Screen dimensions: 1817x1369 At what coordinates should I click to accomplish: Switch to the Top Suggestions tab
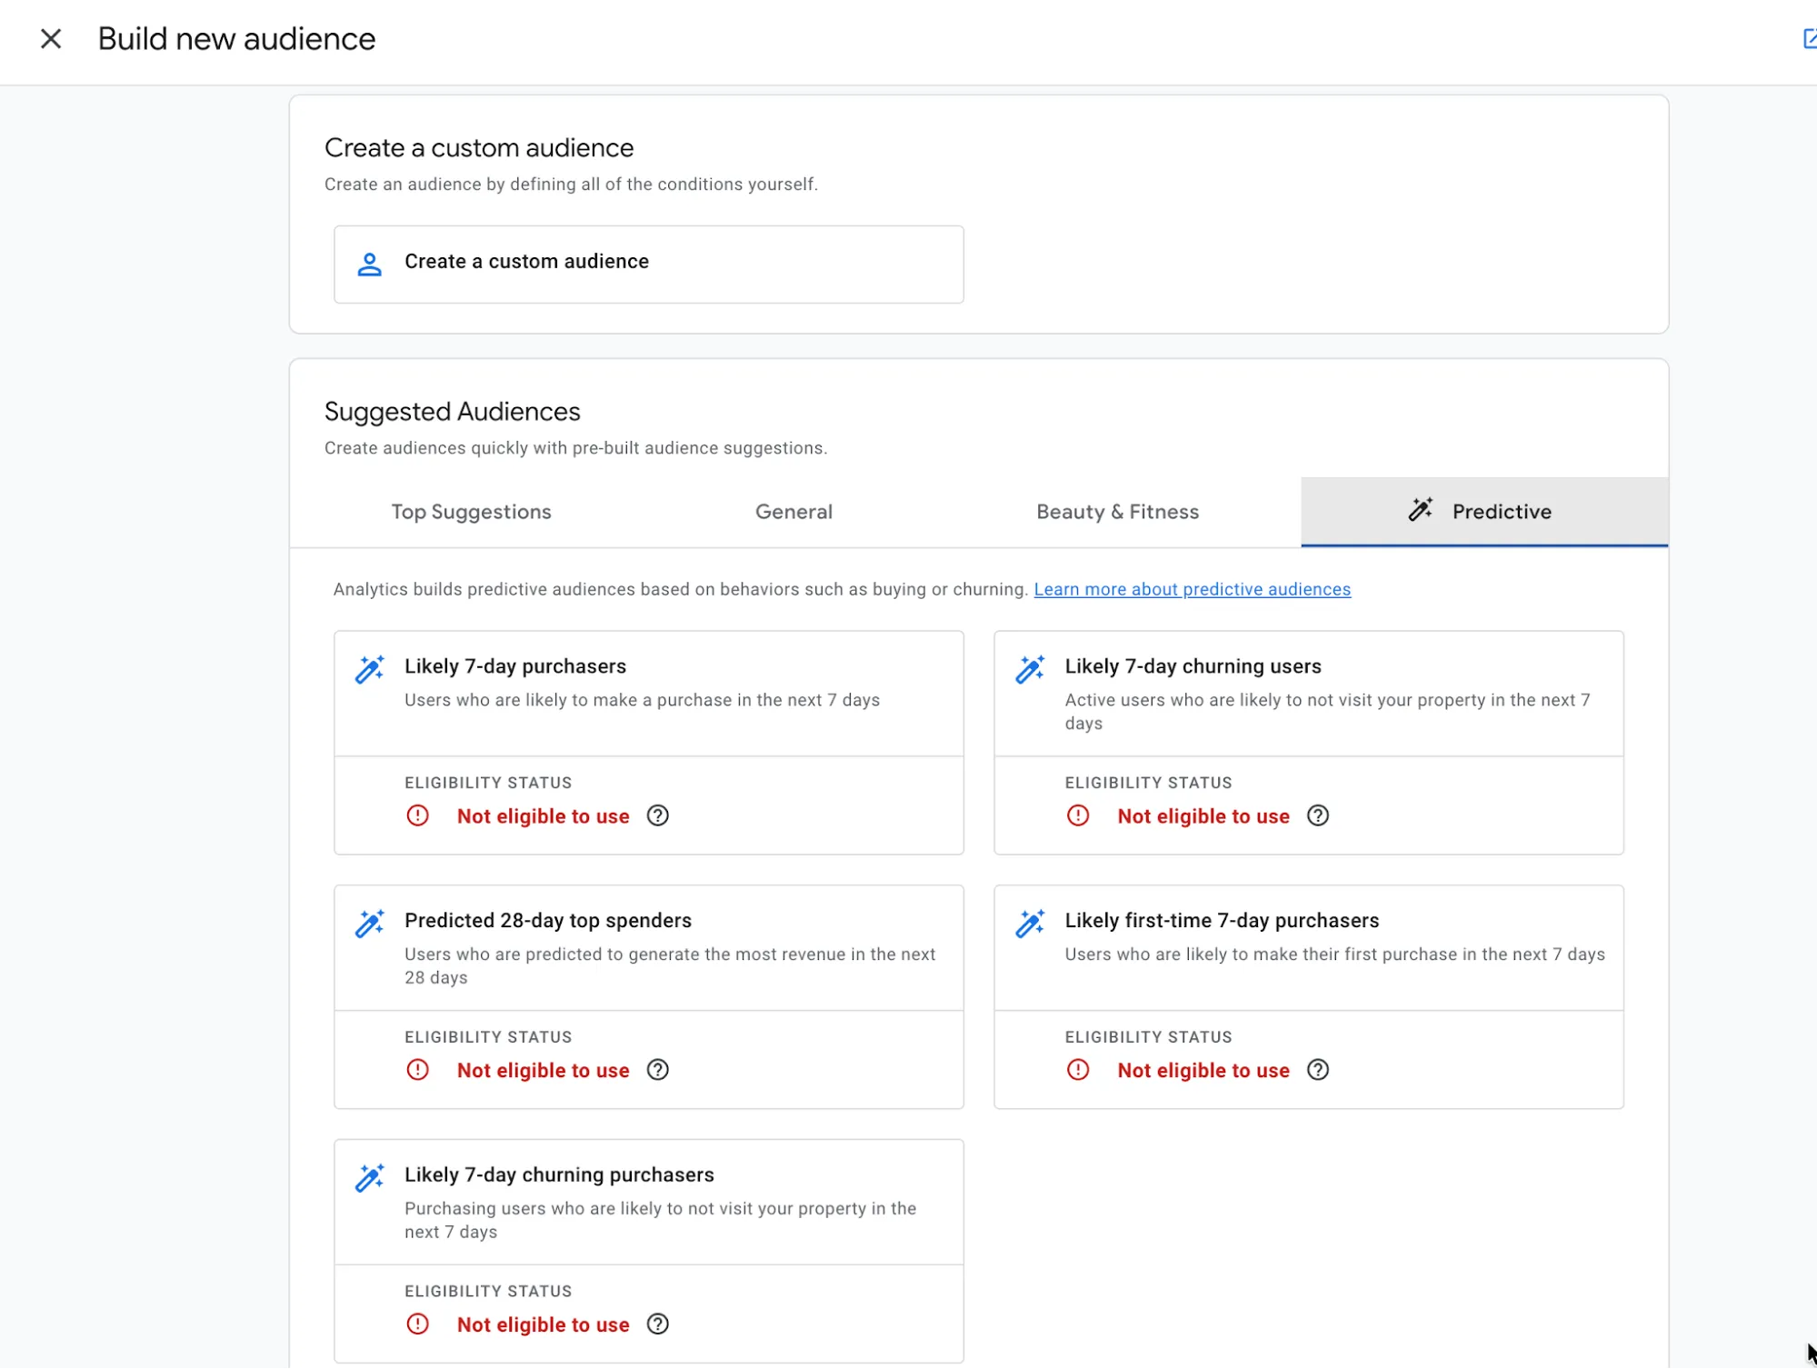pyautogui.click(x=471, y=512)
